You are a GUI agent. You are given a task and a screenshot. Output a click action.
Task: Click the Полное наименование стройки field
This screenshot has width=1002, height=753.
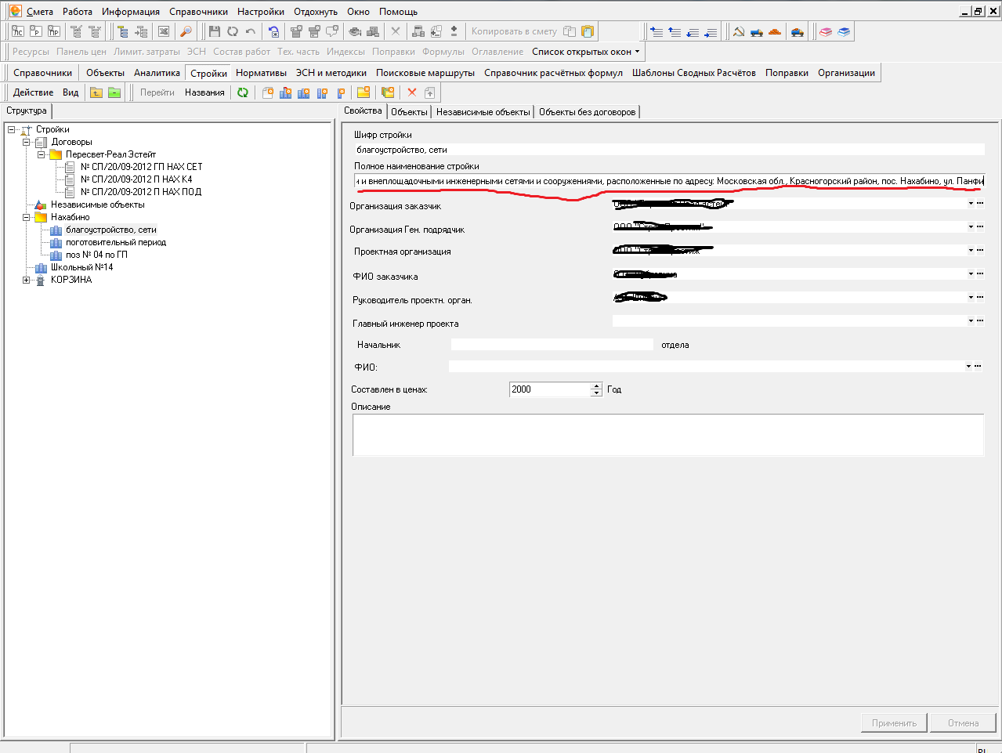[669, 181]
